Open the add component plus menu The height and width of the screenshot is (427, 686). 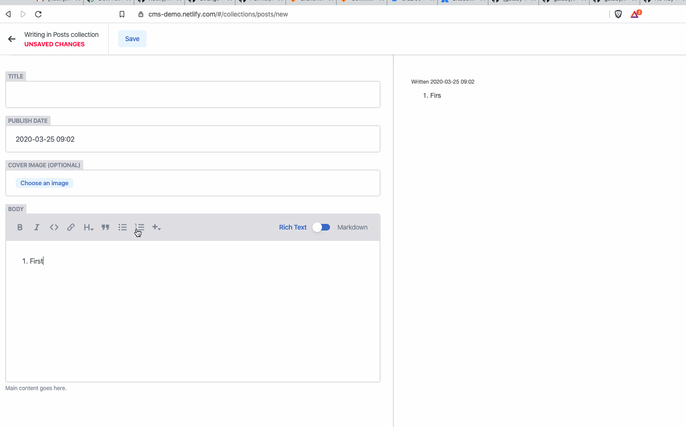[x=156, y=227]
